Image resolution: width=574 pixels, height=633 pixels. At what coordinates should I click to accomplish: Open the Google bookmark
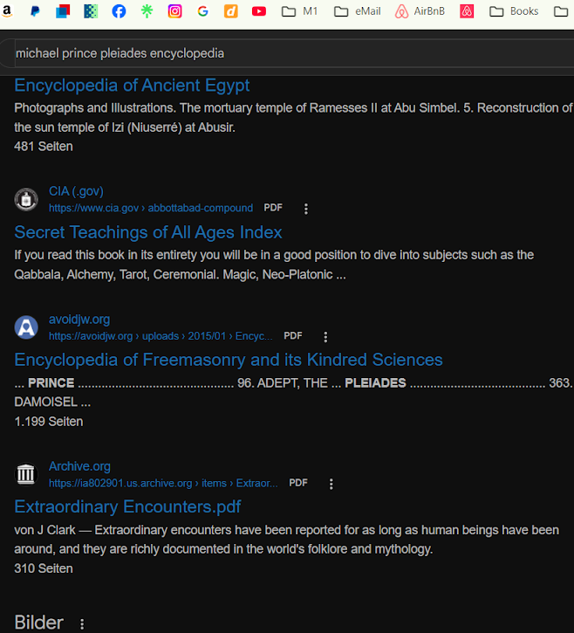click(x=203, y=10)
